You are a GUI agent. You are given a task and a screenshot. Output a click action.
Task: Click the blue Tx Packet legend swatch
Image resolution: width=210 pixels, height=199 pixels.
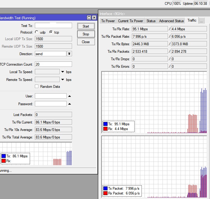pos(105,188)
